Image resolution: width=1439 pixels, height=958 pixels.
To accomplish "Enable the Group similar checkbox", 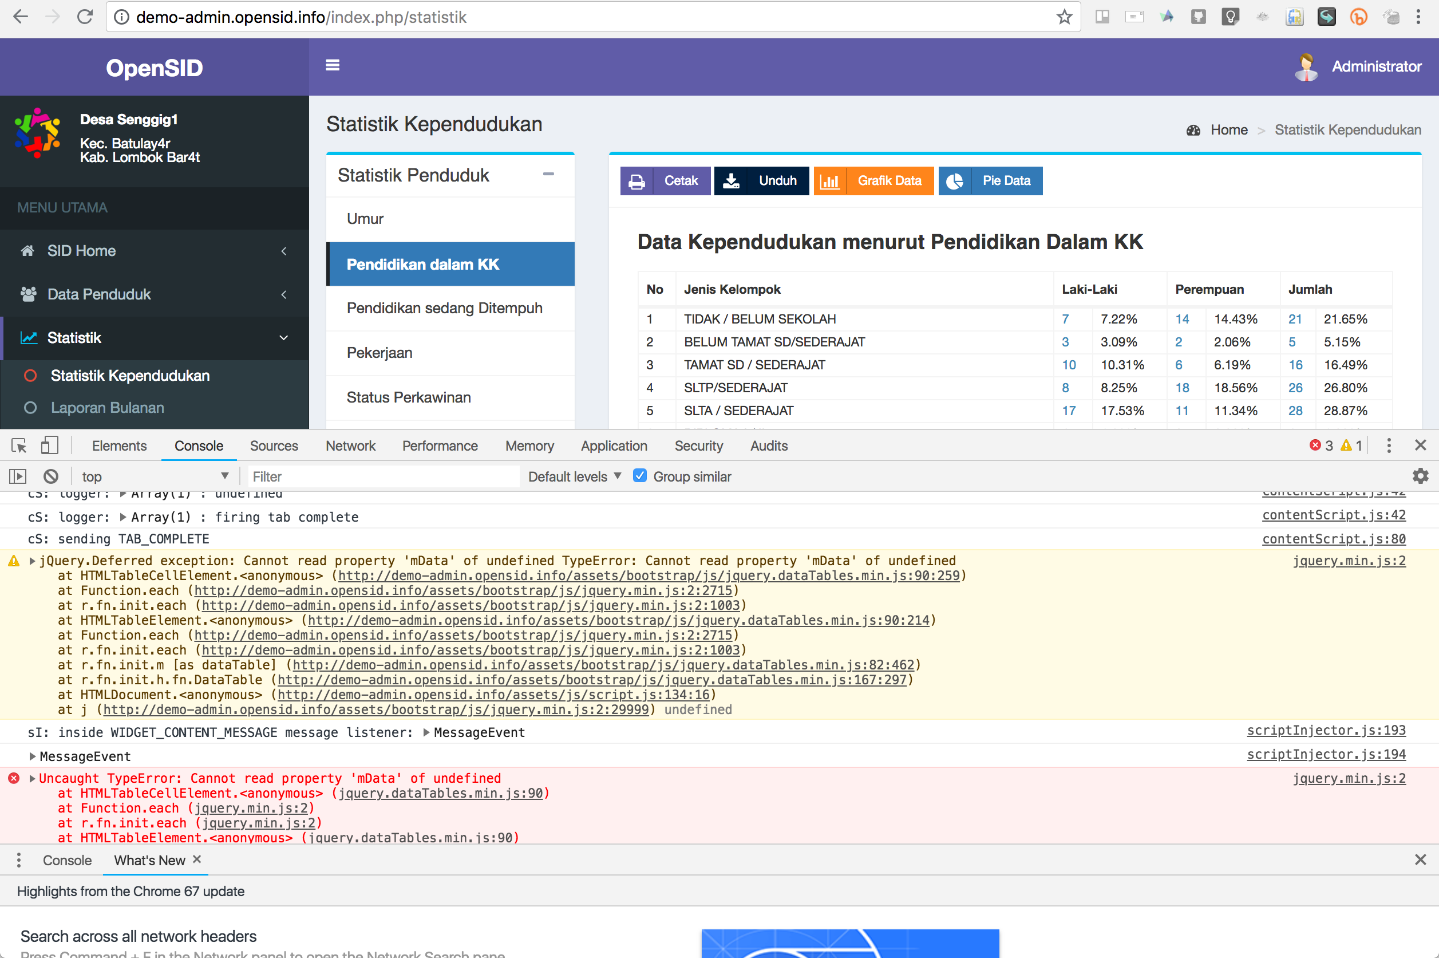I will 639,476.
